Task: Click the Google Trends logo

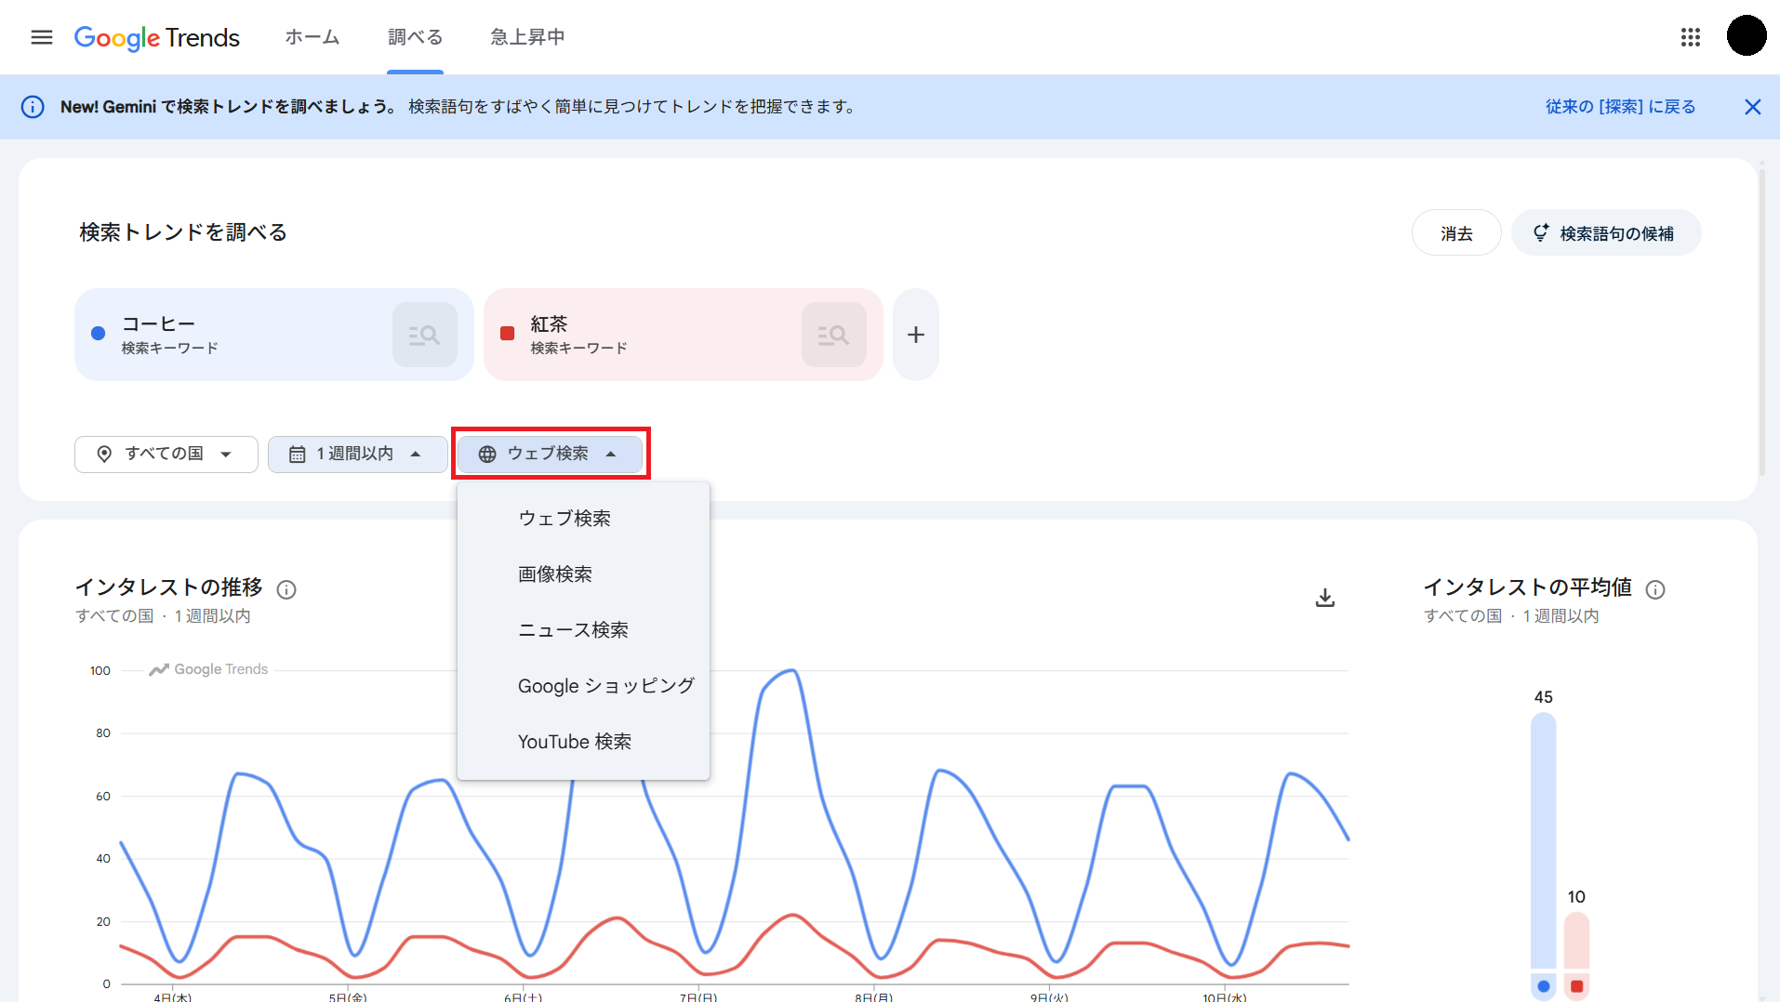Action: click(x=157, y=37)
